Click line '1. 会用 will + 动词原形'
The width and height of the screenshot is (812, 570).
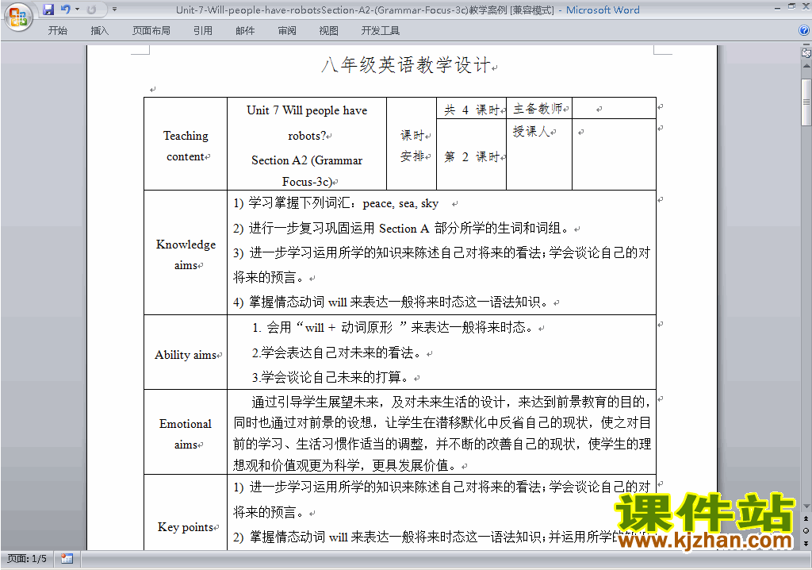tap(393, 328)
